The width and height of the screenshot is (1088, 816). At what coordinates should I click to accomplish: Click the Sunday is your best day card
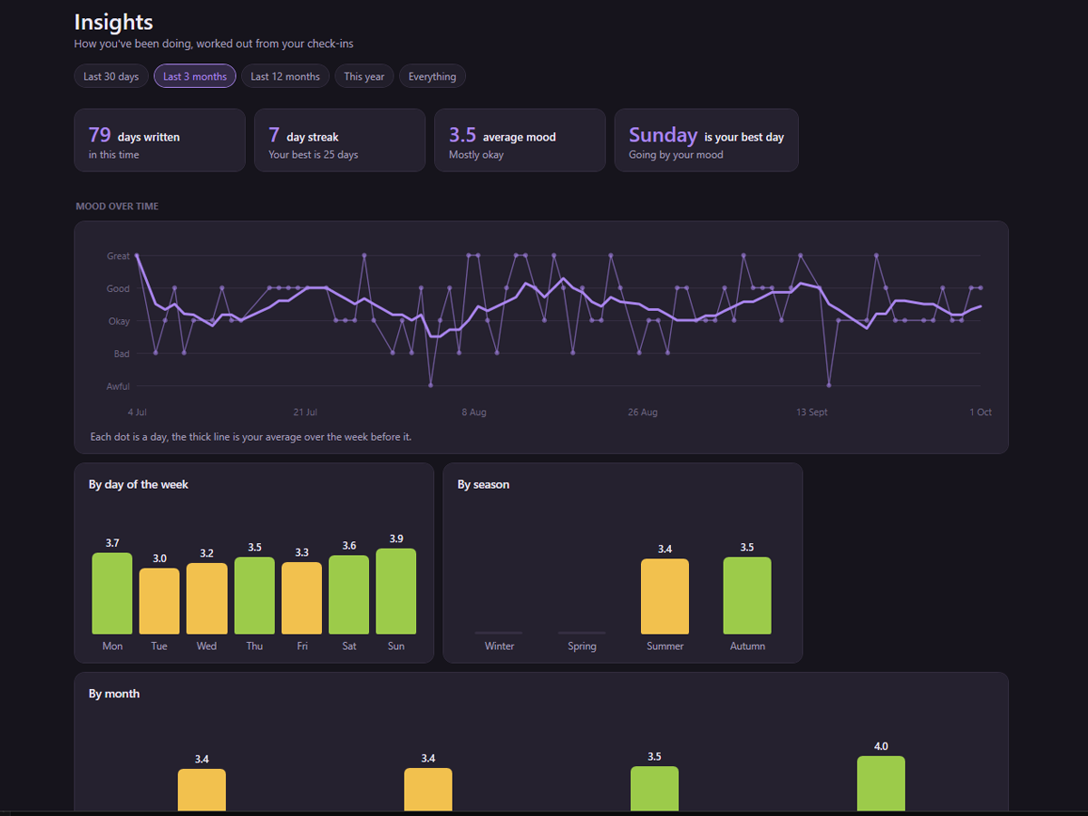706,141
